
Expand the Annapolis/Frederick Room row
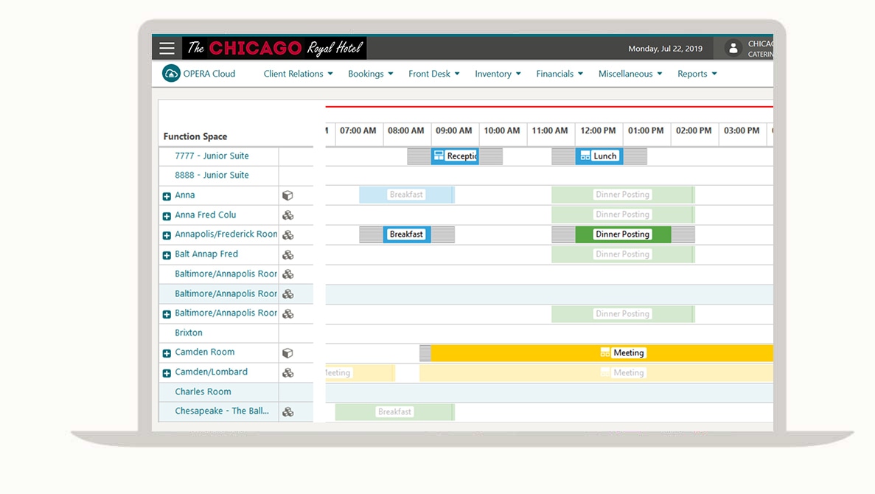[167, 236]
